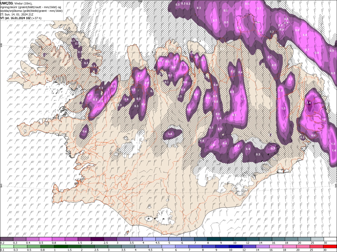The height and width of the screenshot is (252, 337).
Task: Click the 0.2 snowfall value on the map
Action: (302, 137)
